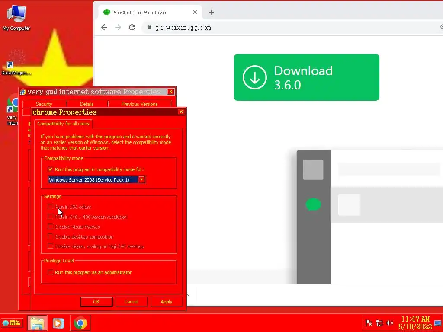Click the Chrome shortcut on the desktop
Viewport: 443px width, 332px height.
[12, 110]
